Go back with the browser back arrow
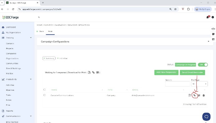This screenshot has height=123, width=216. tap(2, 9)
